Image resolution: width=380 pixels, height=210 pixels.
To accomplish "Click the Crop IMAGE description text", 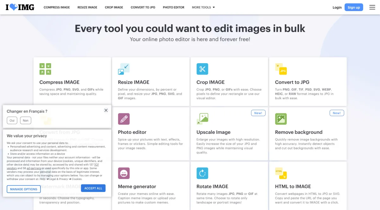I will click(x=229, y=94).
